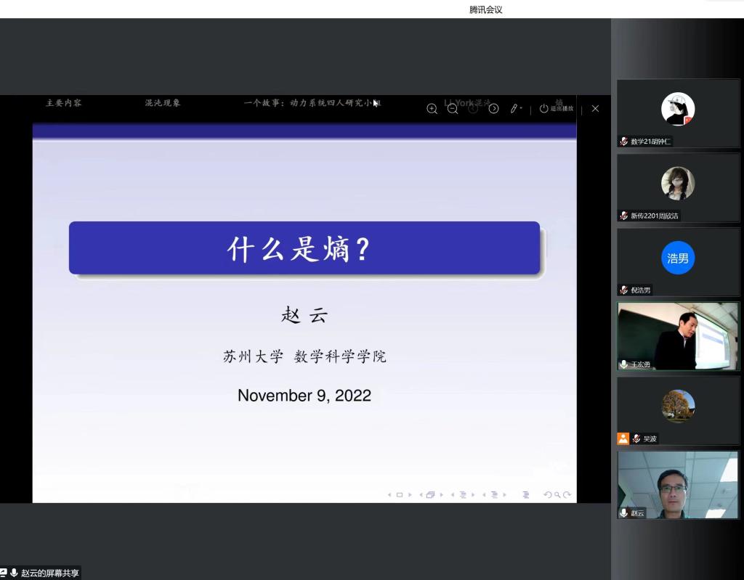Select the zoom-in magnifier icon
744x580 pixels.
432,108
